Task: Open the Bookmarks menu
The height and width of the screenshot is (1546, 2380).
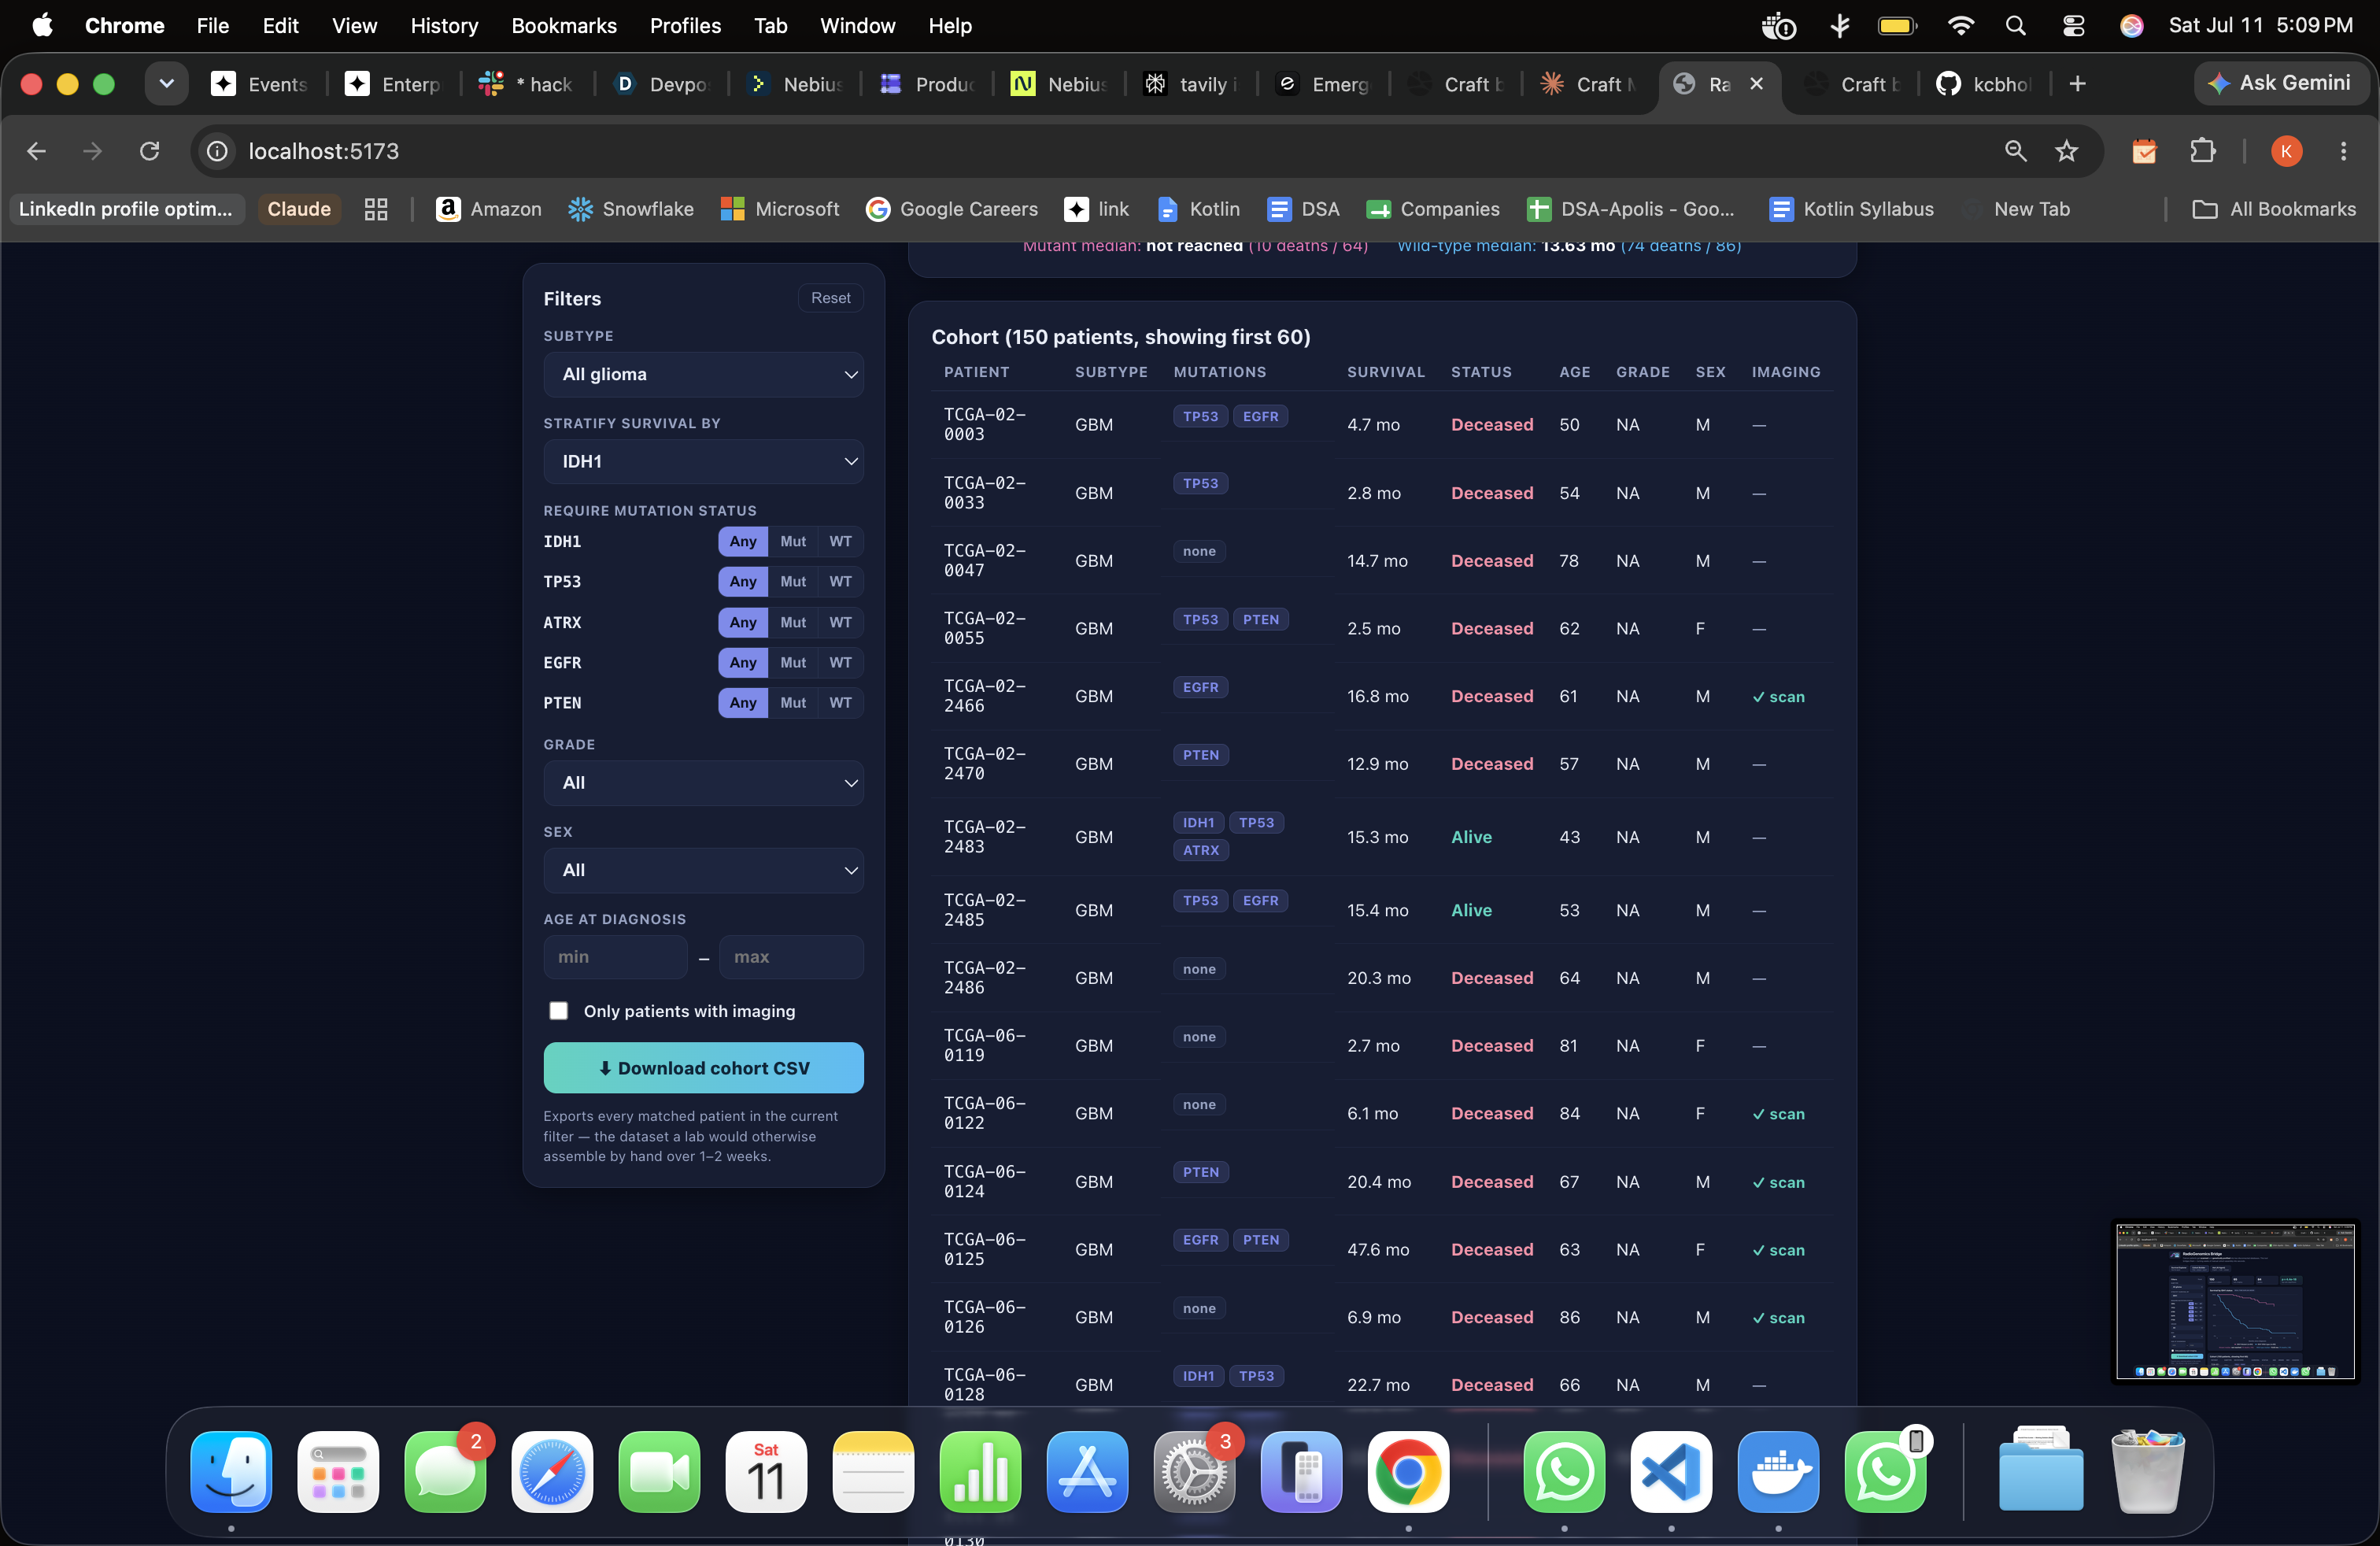Action: [564, 26]
